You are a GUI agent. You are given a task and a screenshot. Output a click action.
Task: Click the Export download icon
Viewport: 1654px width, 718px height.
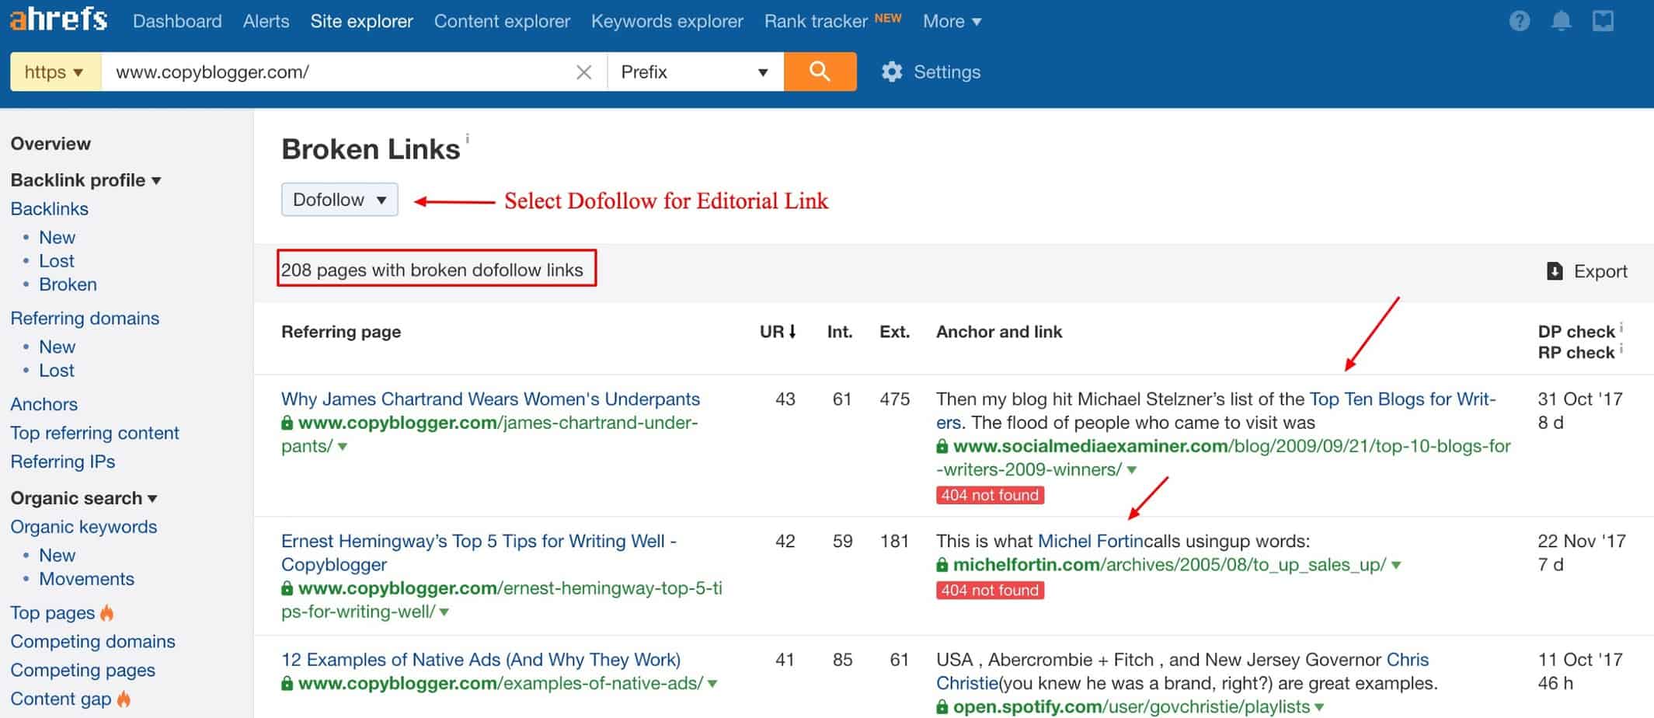(1555, 271)
